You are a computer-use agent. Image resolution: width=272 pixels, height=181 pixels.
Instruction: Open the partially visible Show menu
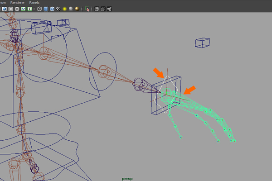[x=3, y=3]
